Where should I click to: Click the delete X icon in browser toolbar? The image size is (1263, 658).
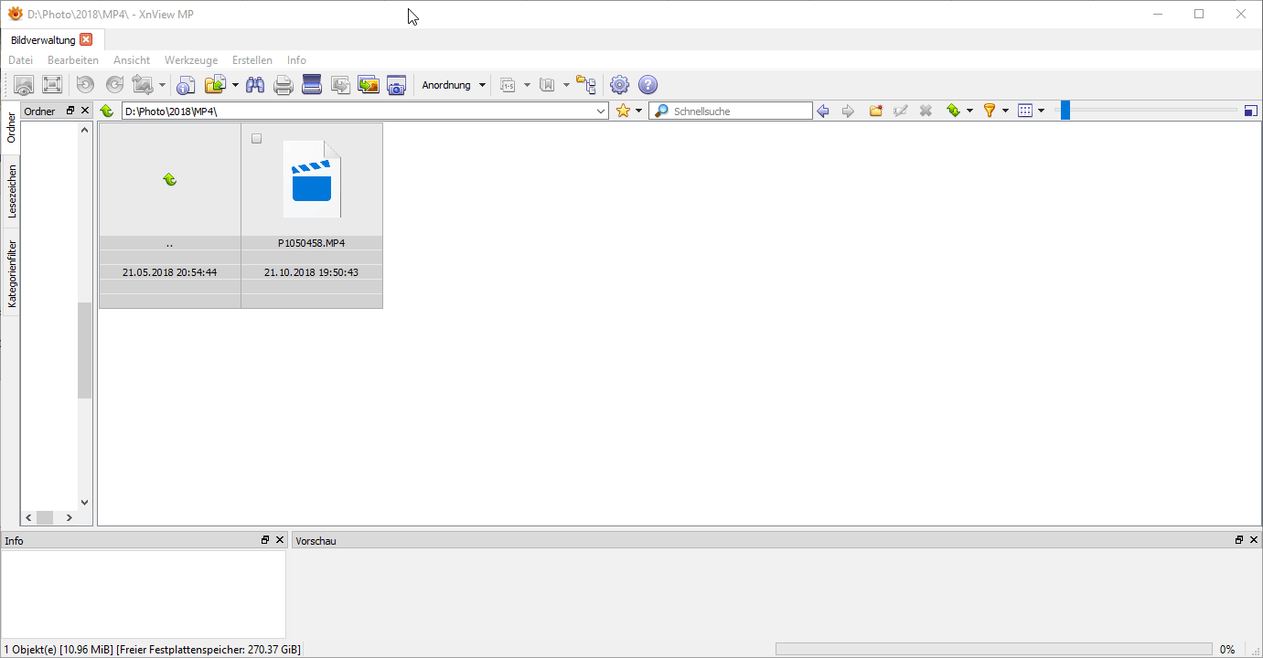click(926, 111)
